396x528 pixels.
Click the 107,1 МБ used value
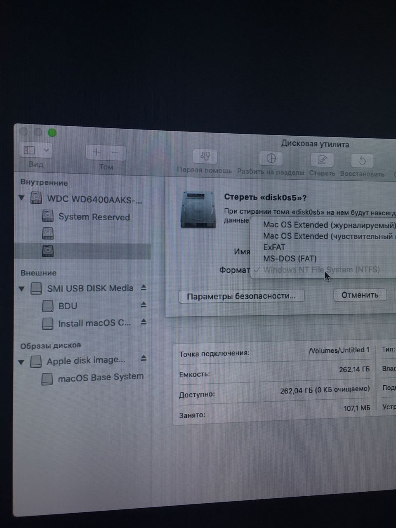coord(357,408)
